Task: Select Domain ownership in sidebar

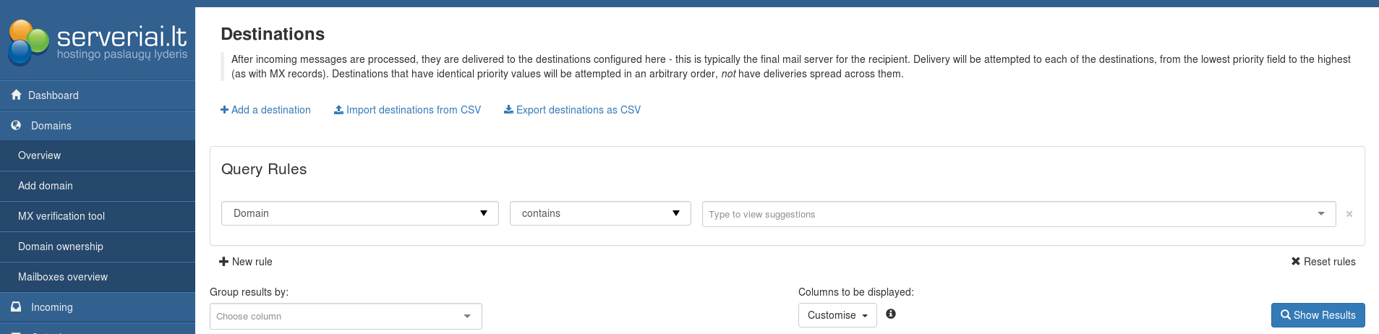Action: (x=61, y=247)
